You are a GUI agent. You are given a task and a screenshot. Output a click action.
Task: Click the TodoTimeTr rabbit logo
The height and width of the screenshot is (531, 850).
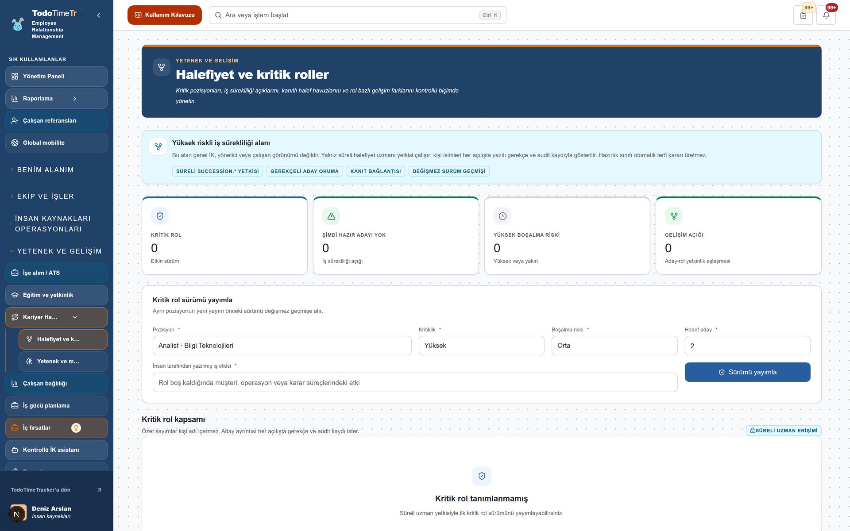[x=18, y=24]
